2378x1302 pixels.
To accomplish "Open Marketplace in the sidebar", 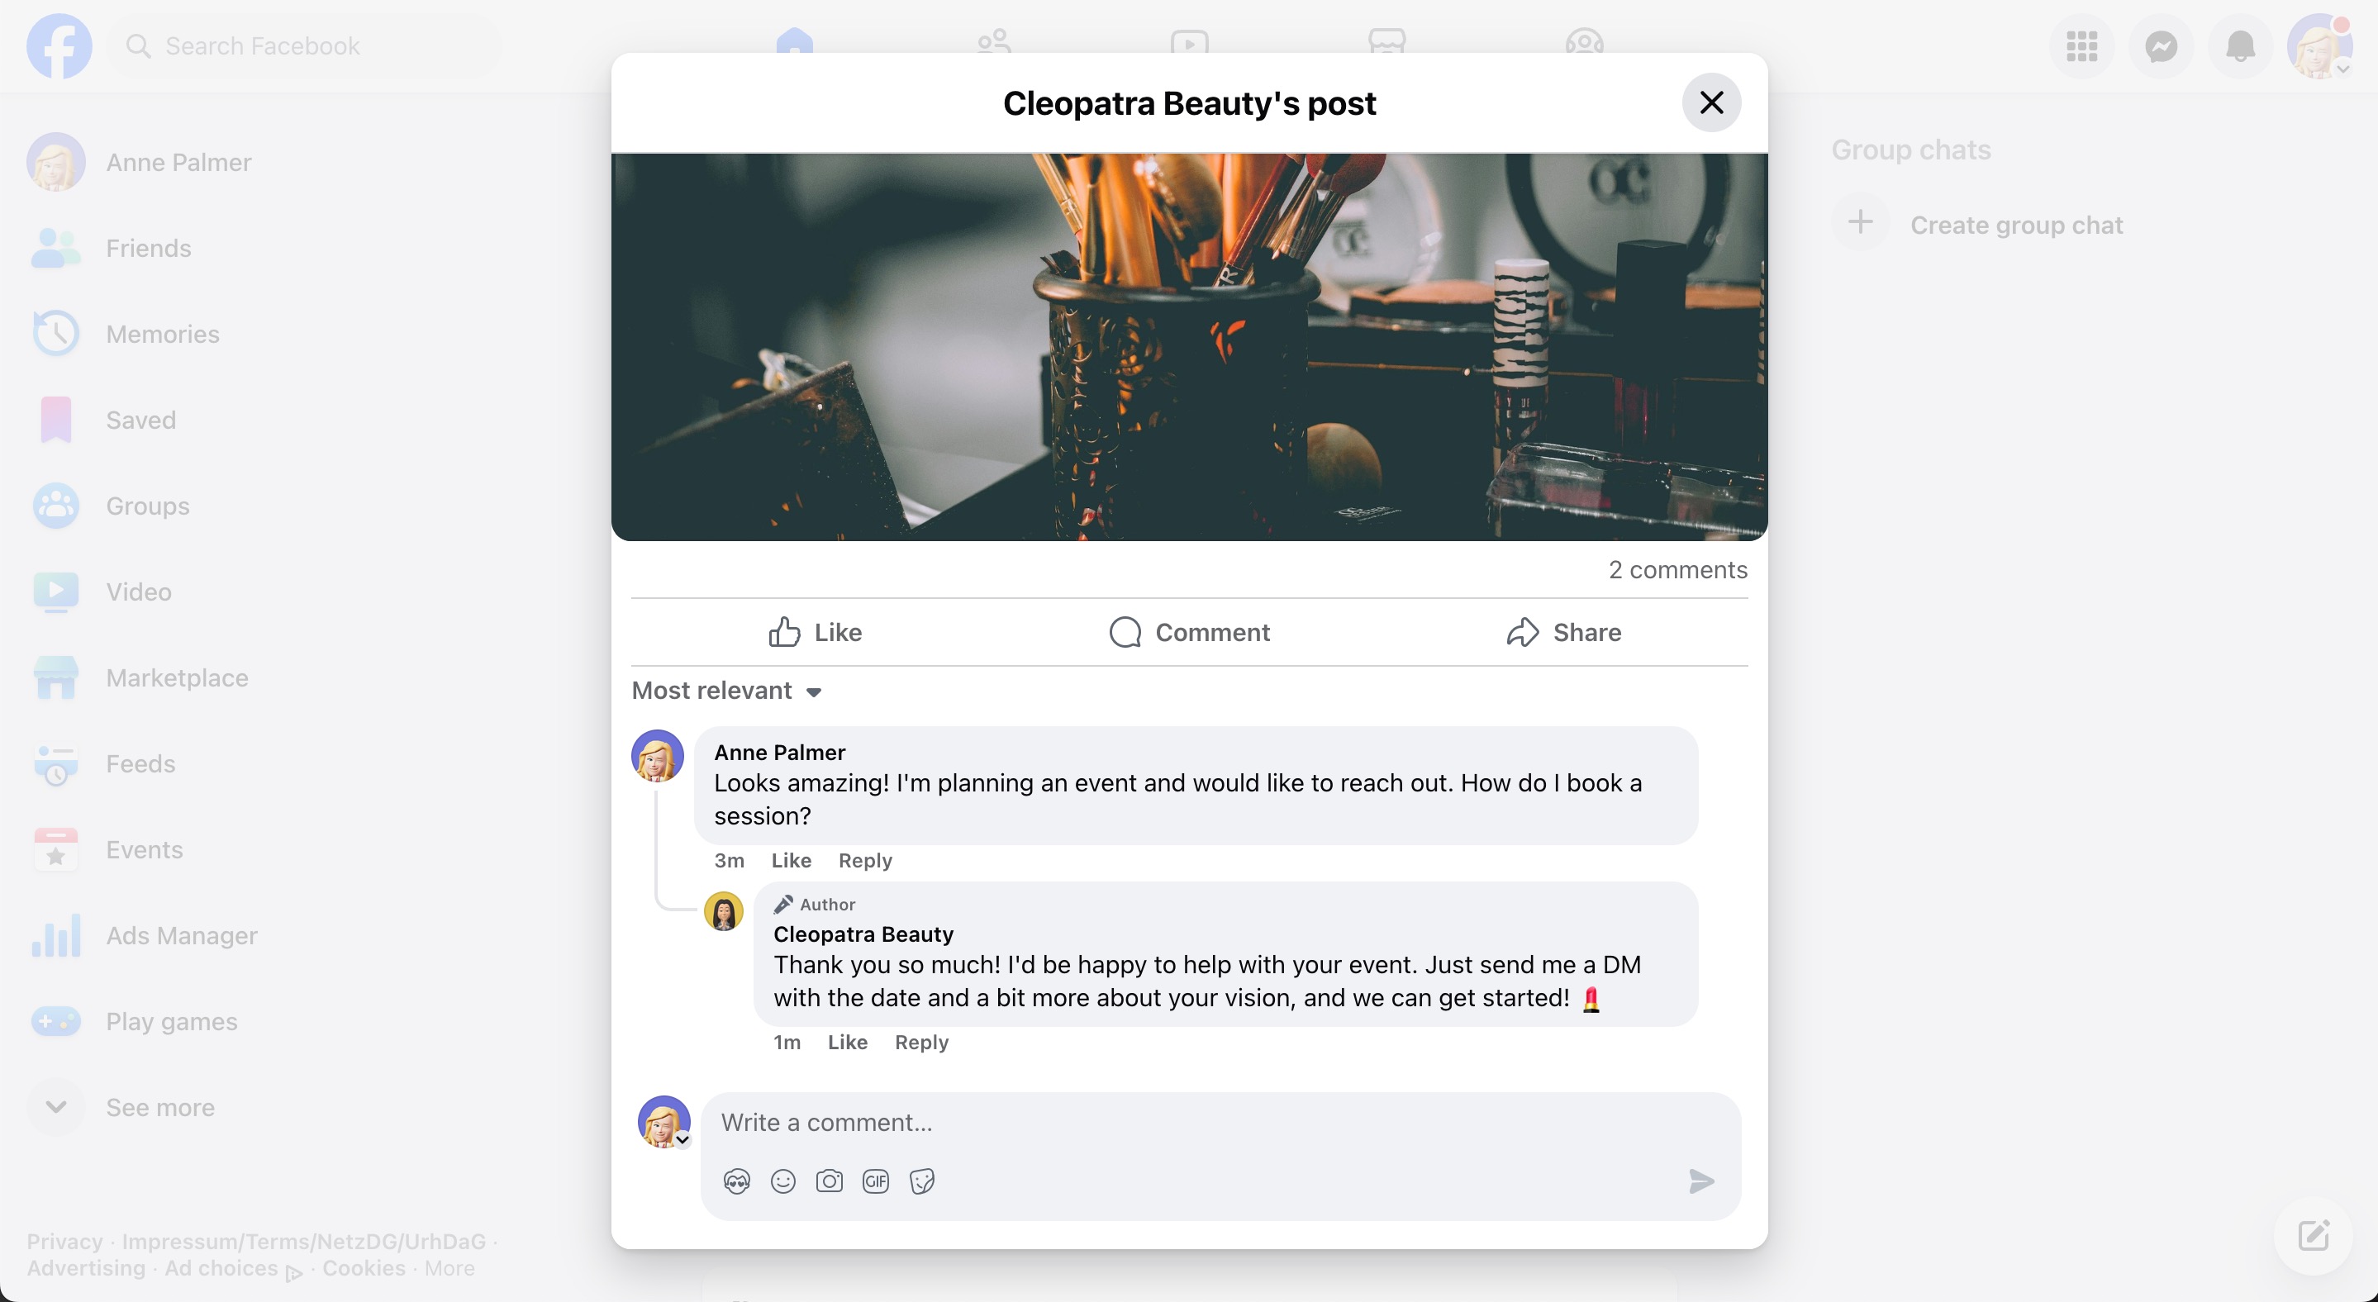I will [175, 678].
